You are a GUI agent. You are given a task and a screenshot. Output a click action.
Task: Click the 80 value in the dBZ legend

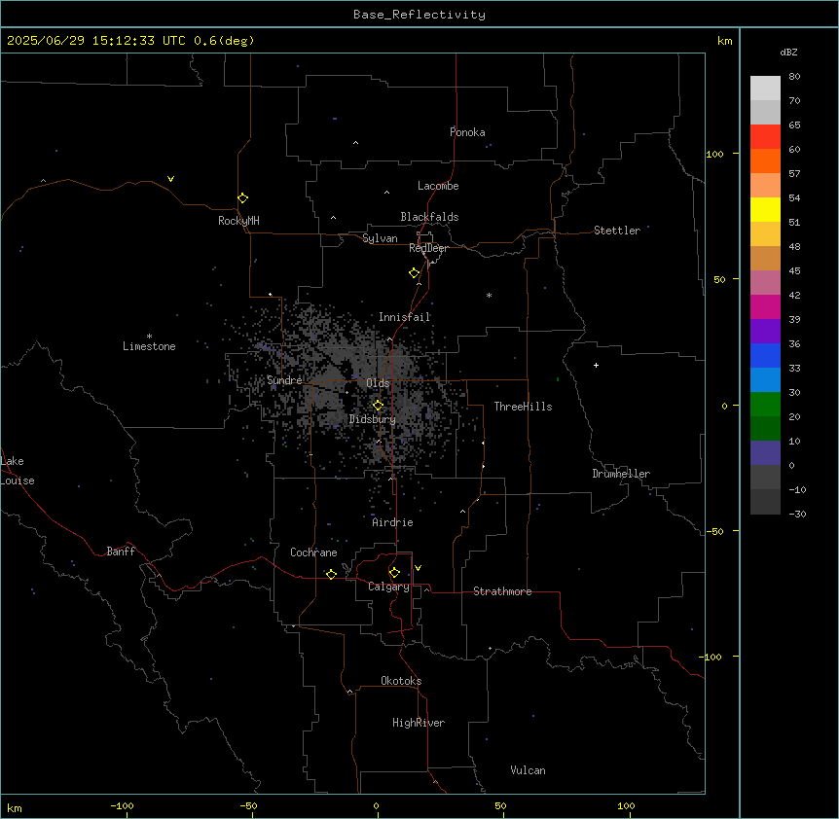[794, 77]
